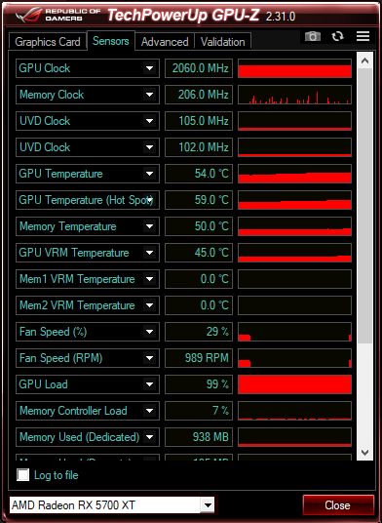Viewport: 382px width, 523px height.
Task: Select the Sensors tab
Action: coord(111,41)
